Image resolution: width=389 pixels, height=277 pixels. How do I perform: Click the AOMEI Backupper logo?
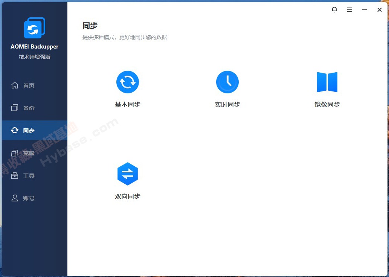coord(34,27)
